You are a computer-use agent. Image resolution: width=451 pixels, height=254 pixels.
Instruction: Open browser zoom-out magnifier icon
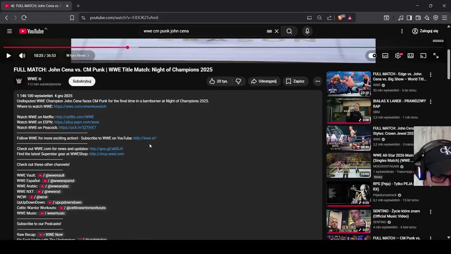point(319,18)
